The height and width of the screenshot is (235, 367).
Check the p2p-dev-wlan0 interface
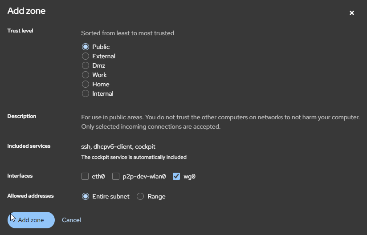click(116, 176)
